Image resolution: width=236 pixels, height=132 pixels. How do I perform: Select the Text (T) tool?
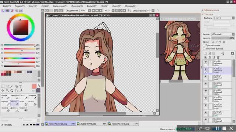pos(21,86)
